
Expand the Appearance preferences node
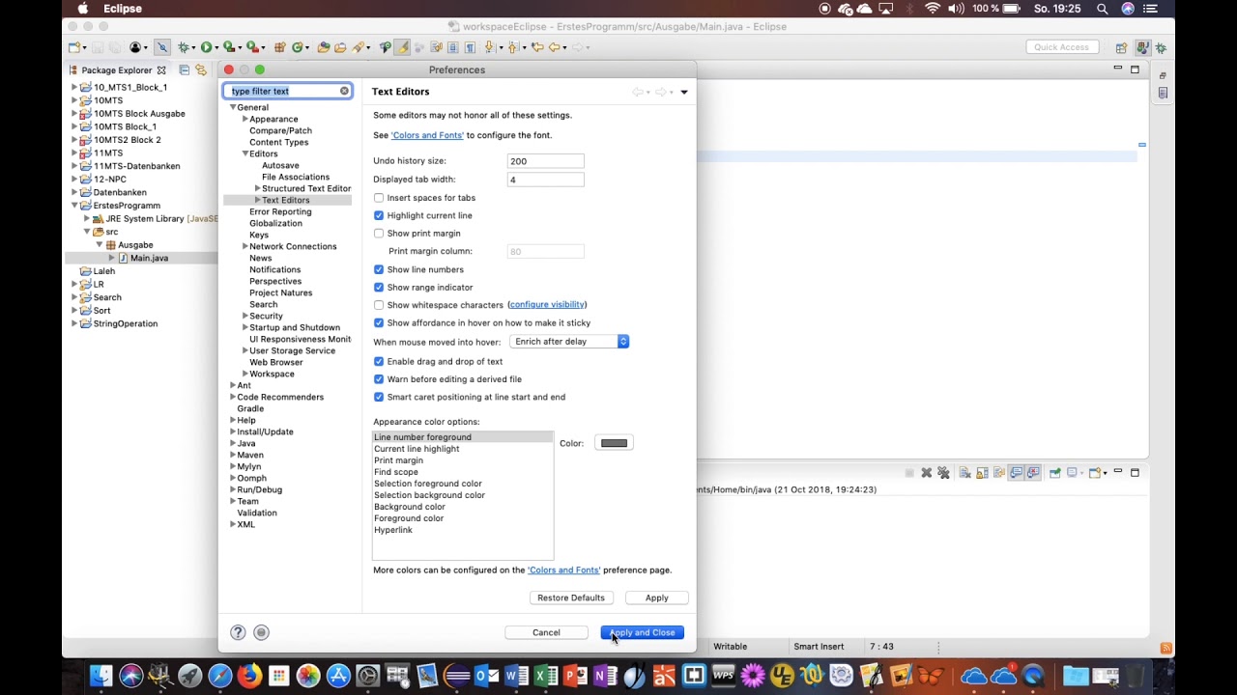tap(245, 119)
